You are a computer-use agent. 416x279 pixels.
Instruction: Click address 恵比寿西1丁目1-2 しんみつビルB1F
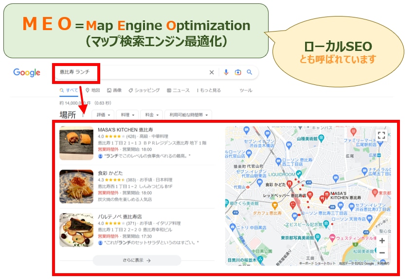[135, 186]
